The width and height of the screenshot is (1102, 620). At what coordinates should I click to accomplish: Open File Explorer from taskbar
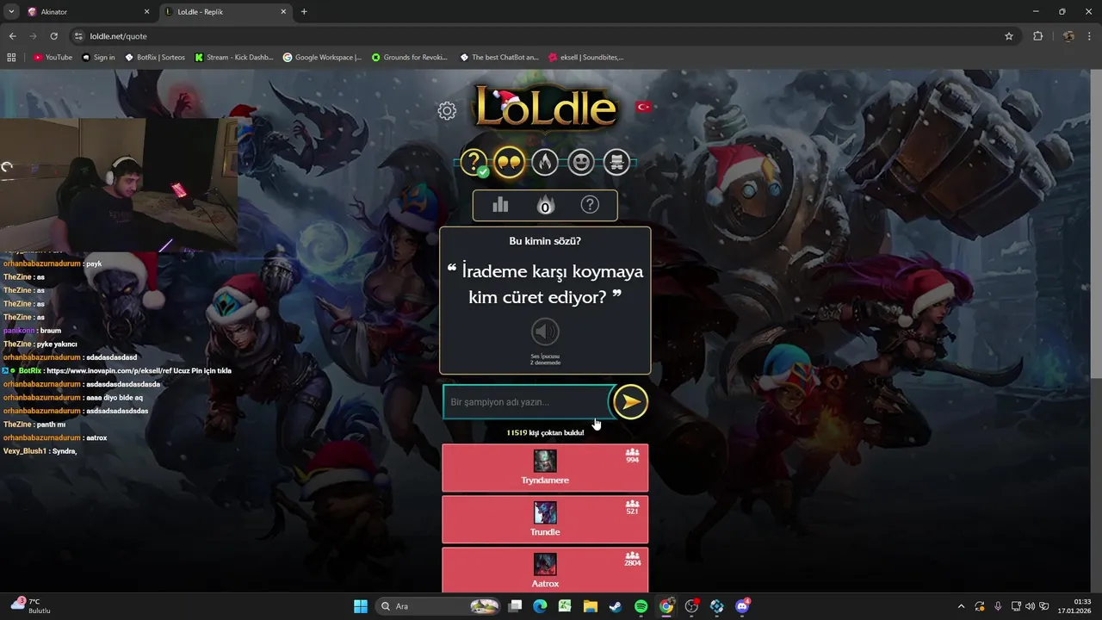(591, 606)
